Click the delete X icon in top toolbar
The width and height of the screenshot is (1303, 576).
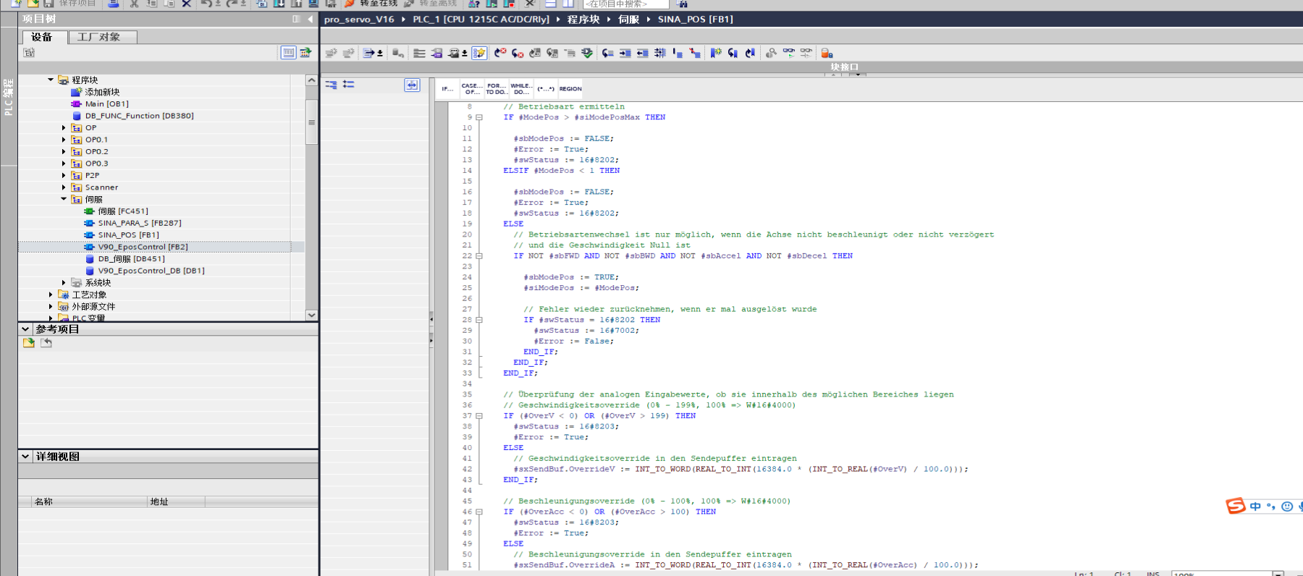click(x=187, y=4)
